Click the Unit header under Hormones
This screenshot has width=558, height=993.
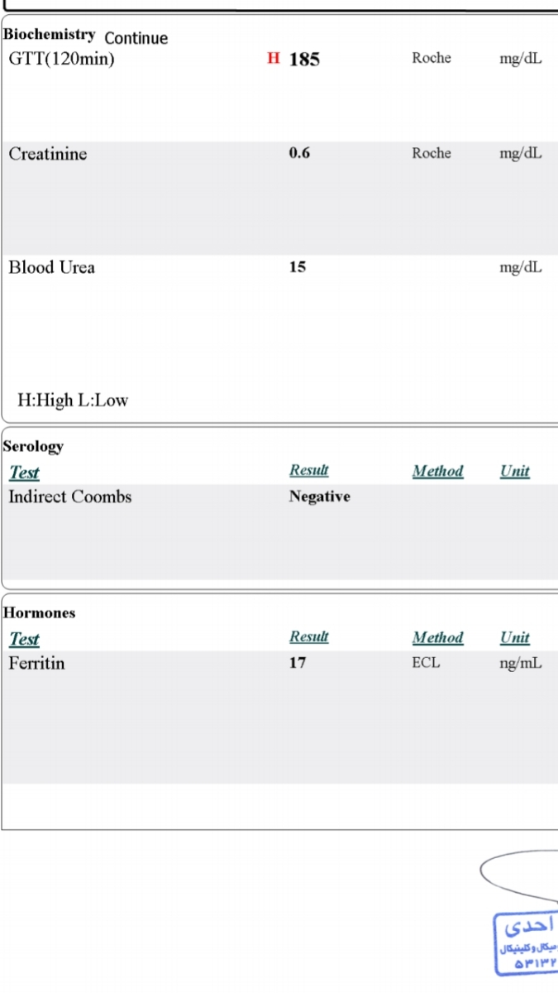click(x=514, y=638)
